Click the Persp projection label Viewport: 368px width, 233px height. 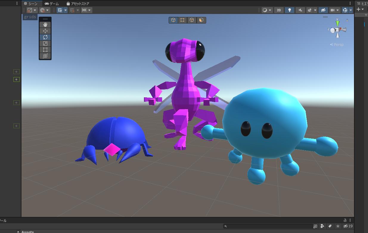coord(337,45)
